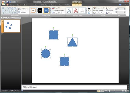
Task: Undo using the quick access toolbar
Action: [x=11, y=2]
